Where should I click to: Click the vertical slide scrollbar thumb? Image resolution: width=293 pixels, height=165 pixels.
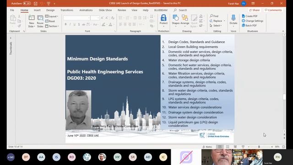284,97
